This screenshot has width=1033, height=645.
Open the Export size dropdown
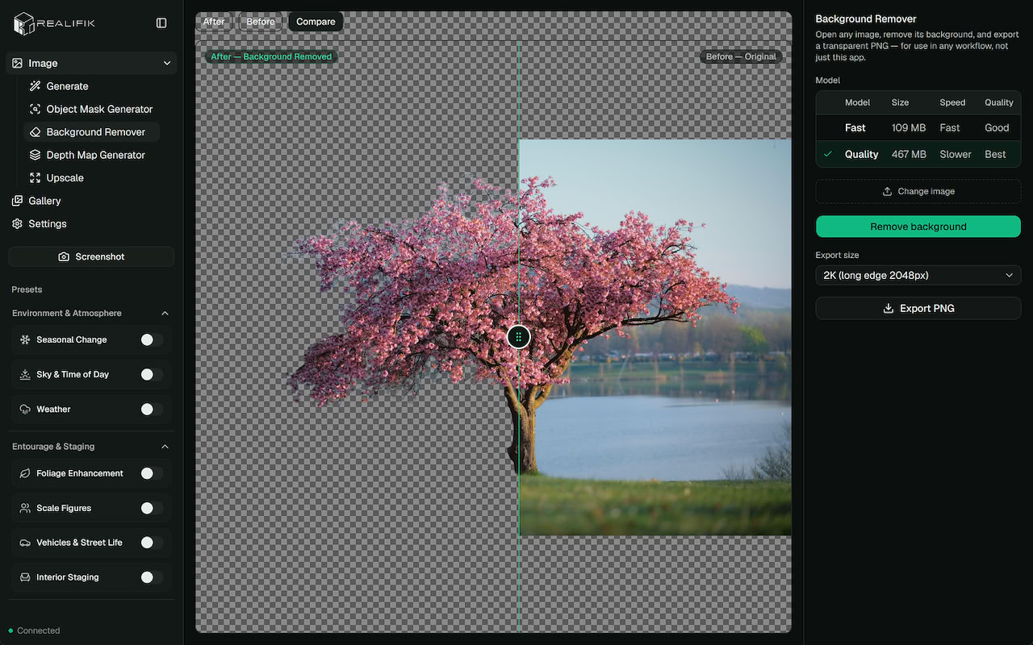pyautogui.click(x=918, y=276)
